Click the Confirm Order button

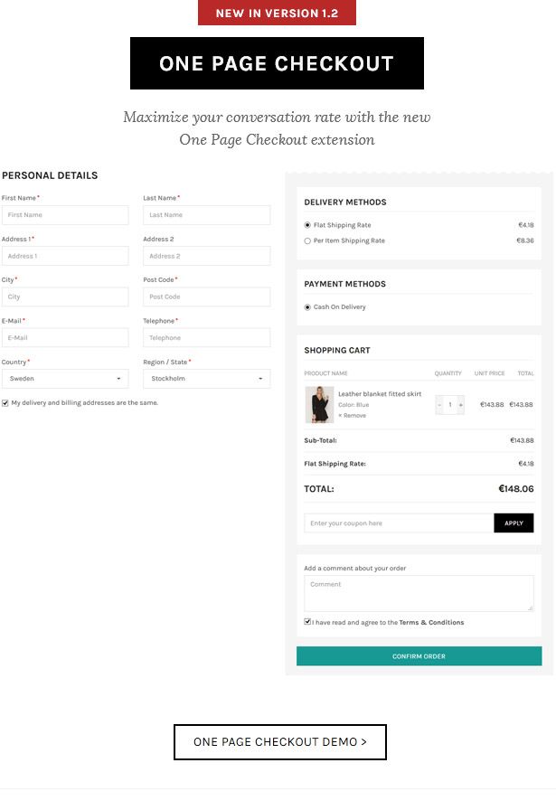(x=419, y=656)
